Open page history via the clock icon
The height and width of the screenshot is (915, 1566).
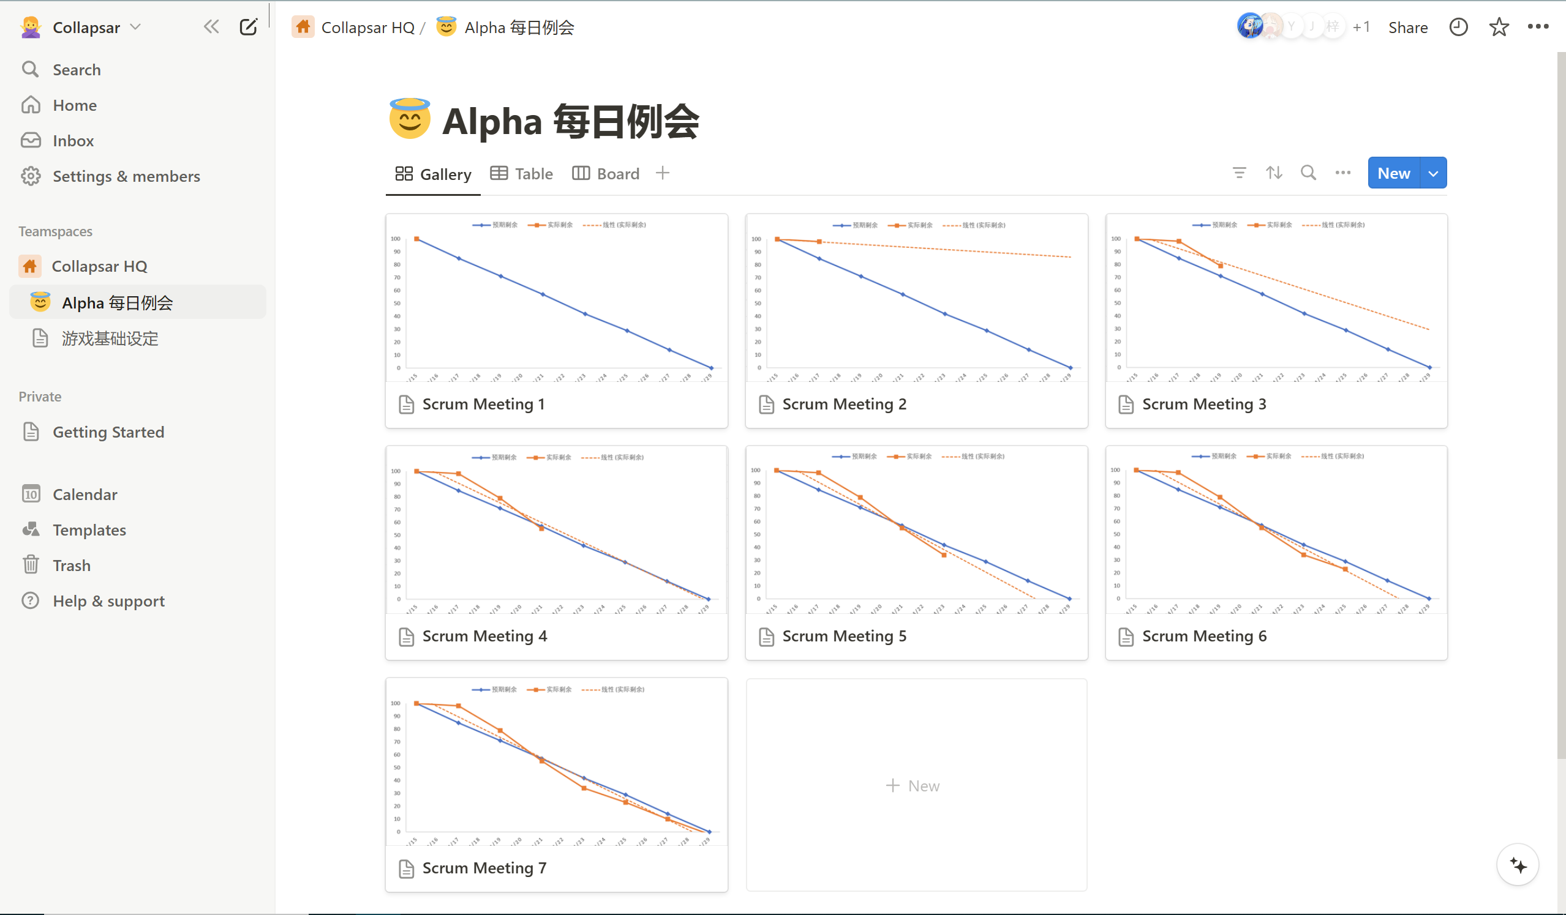pos(1458,27)
